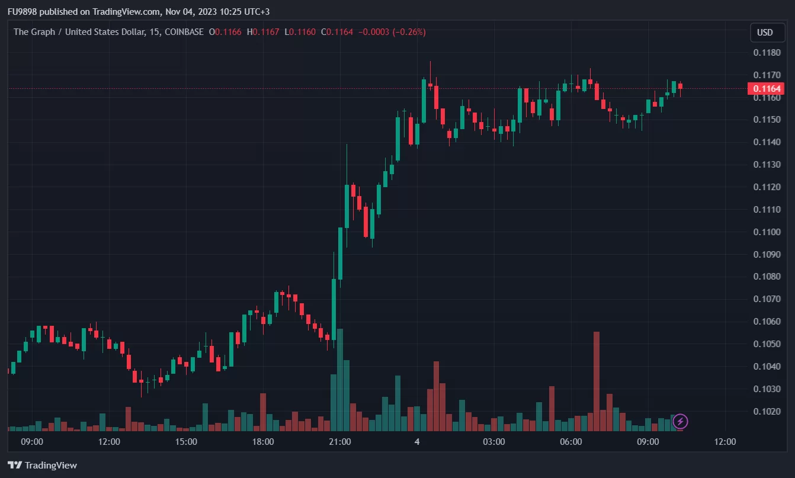Screen dimensions: 795x478
Task: Click the 15 interval label in chart legend
Action: pos(154,32)
